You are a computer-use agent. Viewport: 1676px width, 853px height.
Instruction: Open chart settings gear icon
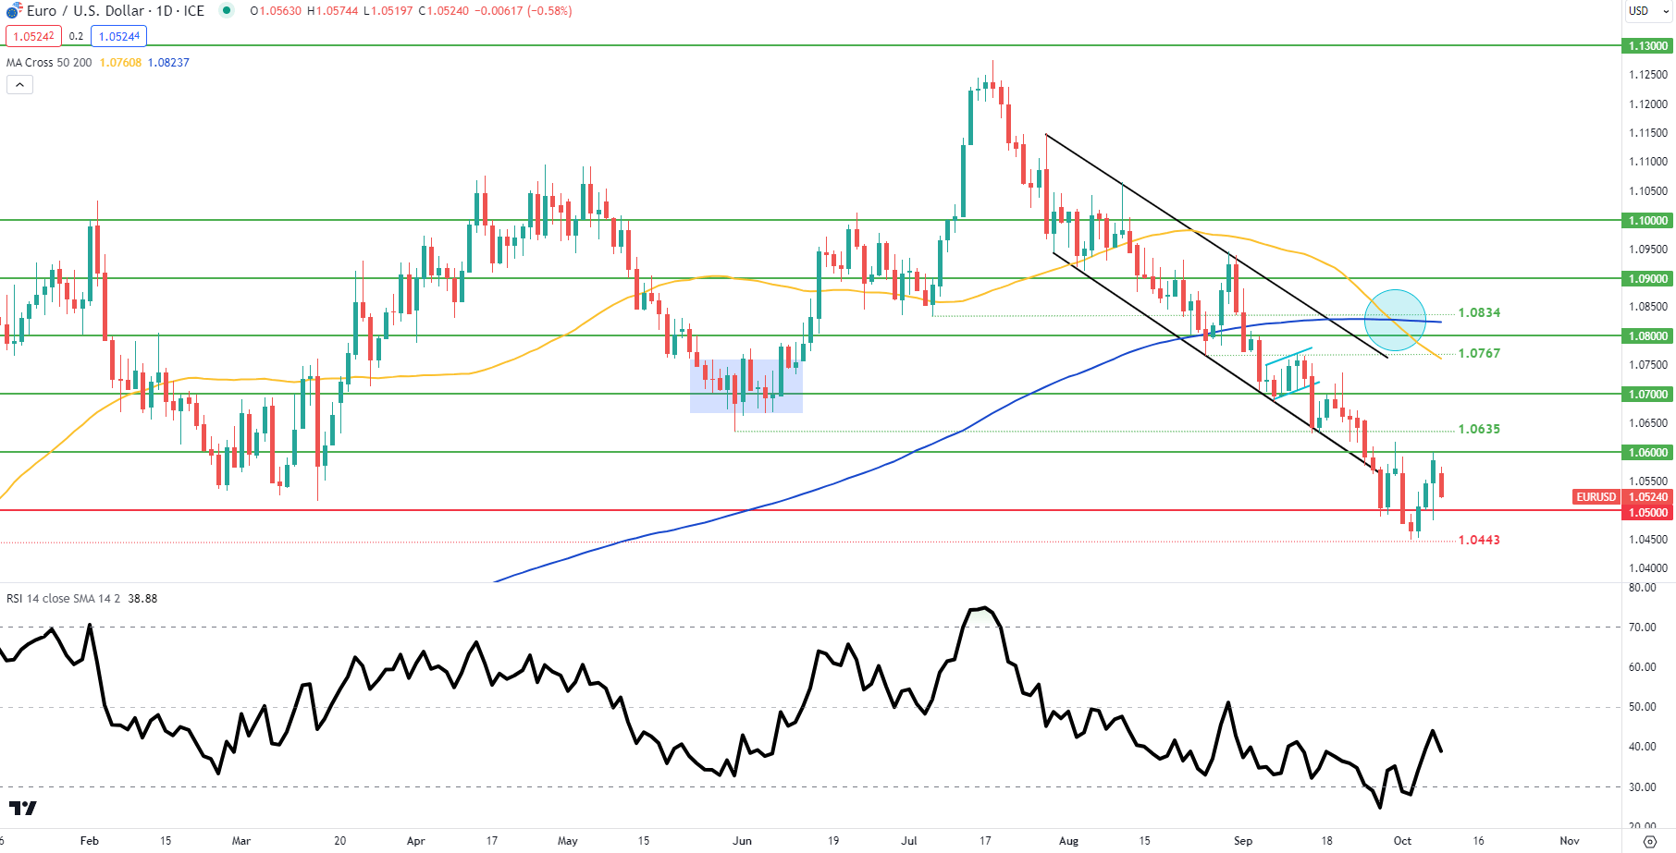click(x=1649, y=841)
